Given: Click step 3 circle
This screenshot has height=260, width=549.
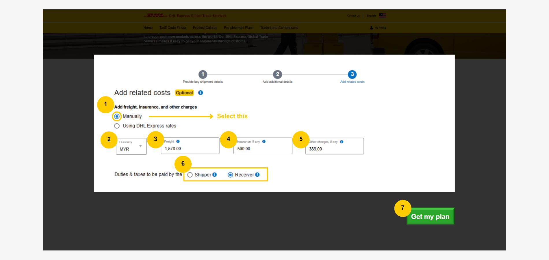Looking at the screenshot, I should [x=352, y=74].
